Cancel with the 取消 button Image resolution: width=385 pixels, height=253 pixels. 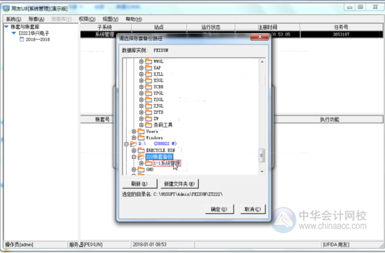253,210
